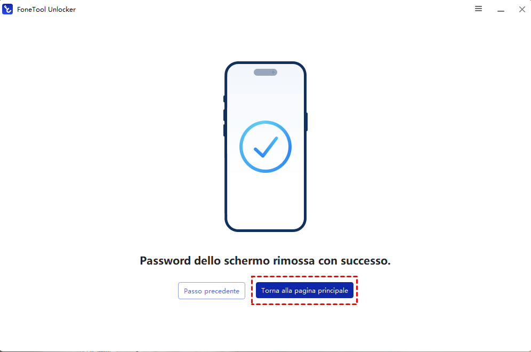Go back with Passo precedente button

click(212, 291)
